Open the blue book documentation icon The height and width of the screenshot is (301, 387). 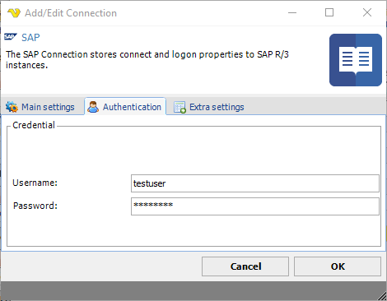356,60
